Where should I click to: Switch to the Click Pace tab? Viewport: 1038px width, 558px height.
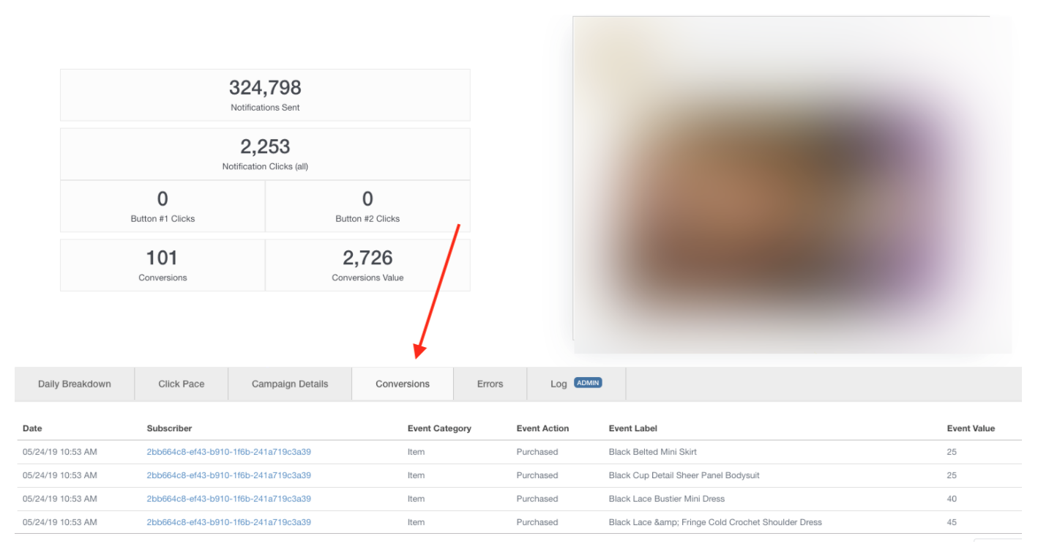click(182, 384)
